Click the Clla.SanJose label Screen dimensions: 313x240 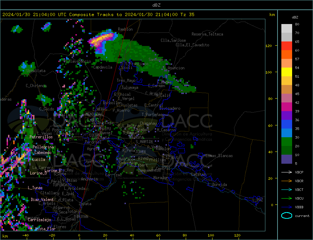click(173, 40)
